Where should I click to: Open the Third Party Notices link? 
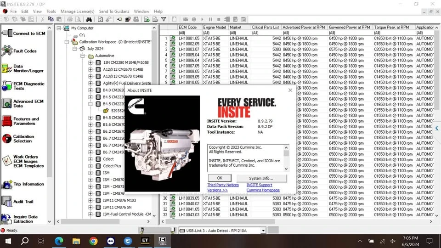click(x=223, y=185)
